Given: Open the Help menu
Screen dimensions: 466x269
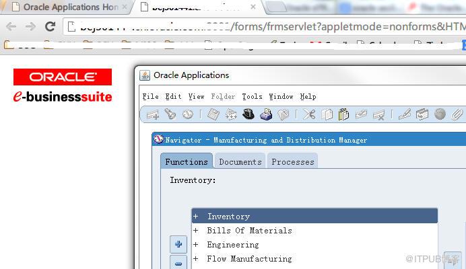Looking at the screenshot, I should pos(308,96).
